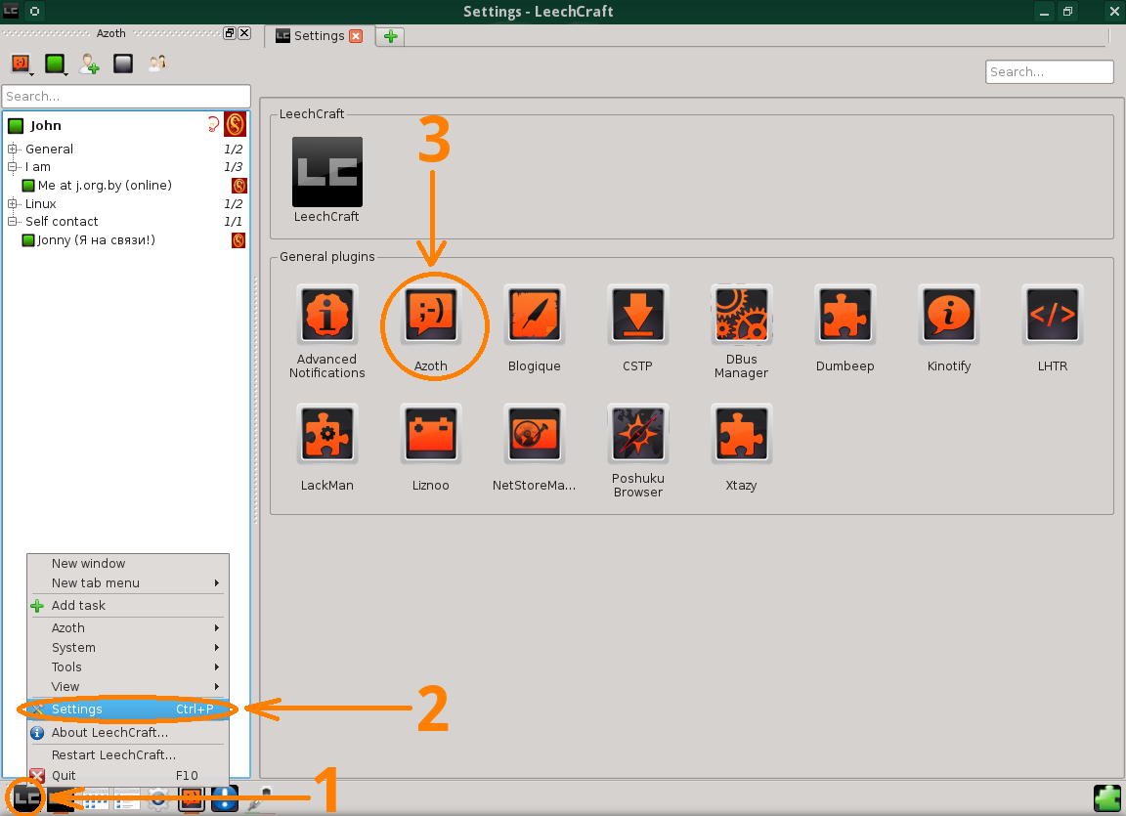
Task: Focus the settings search field
Action: pyautogui.click(x=1049, y=71)
